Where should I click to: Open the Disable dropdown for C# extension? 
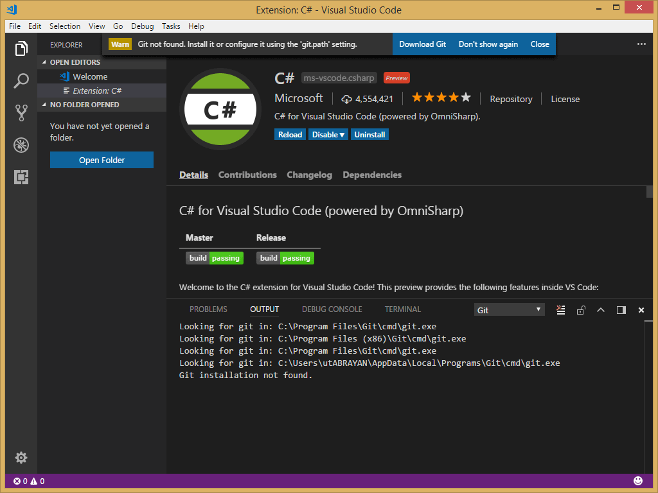coord(328,135)
